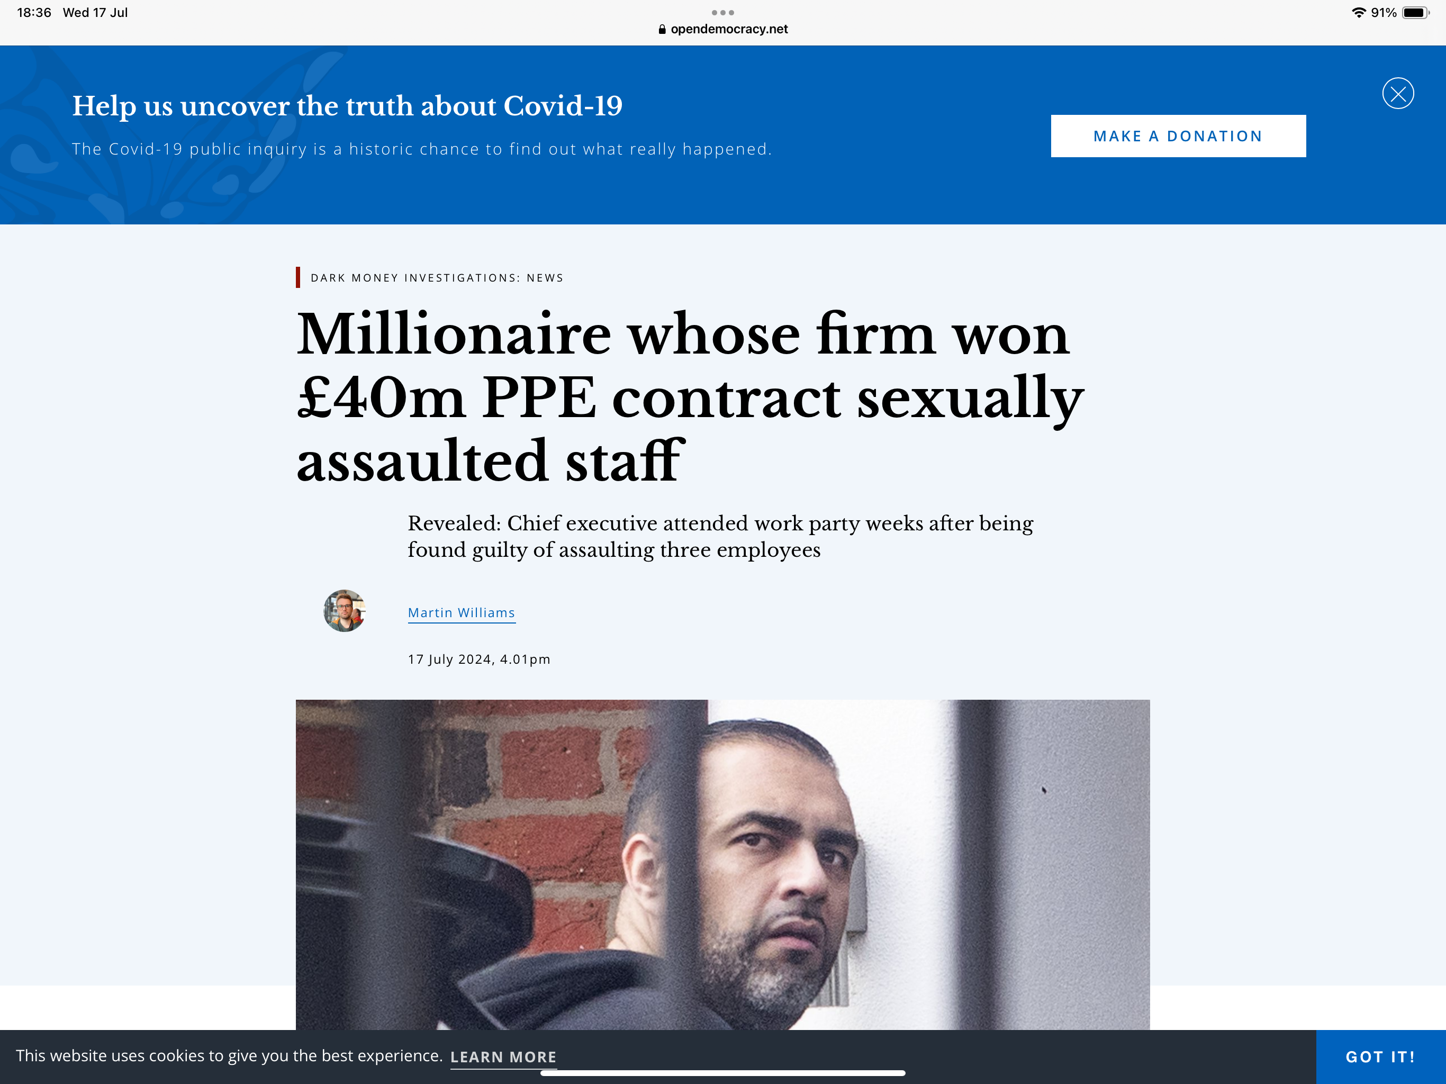Tap the opendemocracy.net address text
Viewport: 1446px width, 1084px height.
tap(729, 30)
